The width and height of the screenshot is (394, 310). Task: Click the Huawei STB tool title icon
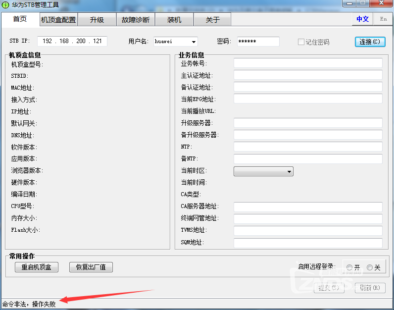click(5, 5)
